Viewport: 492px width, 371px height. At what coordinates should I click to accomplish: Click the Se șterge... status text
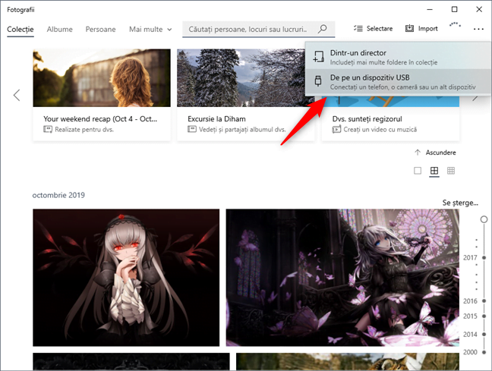(460, 203)
